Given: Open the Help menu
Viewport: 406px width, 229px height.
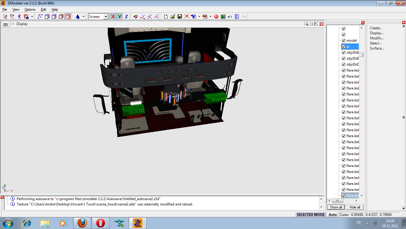Looking at the screenshot, I should tap(55, 10).
